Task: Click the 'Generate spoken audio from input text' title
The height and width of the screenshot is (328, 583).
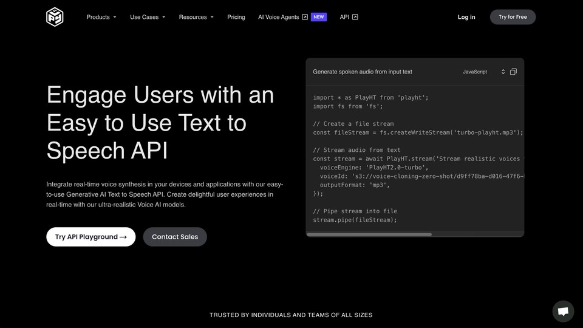Action: click(363, 72)
